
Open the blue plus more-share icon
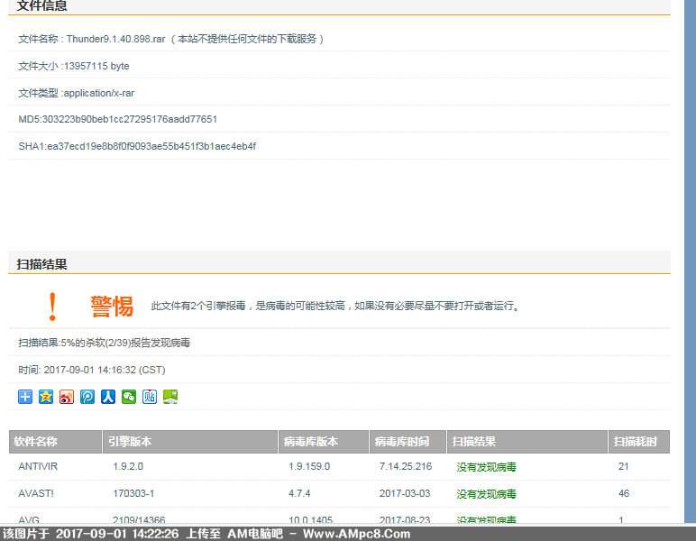pos(25,397)
